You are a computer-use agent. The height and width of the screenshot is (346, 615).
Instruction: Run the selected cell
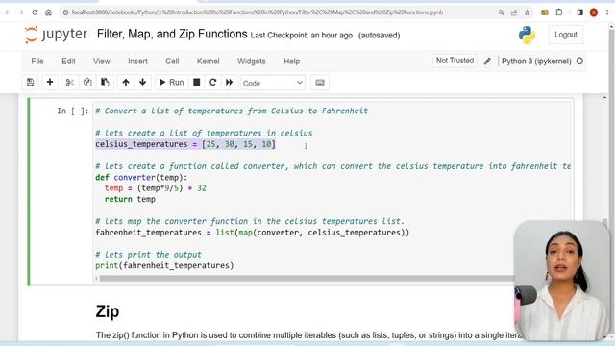pos(171,83)
